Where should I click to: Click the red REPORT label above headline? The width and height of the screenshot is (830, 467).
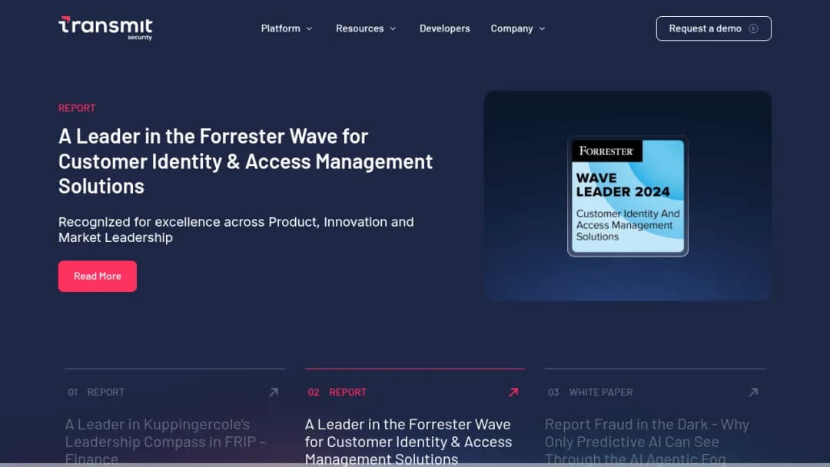point(77,108)
